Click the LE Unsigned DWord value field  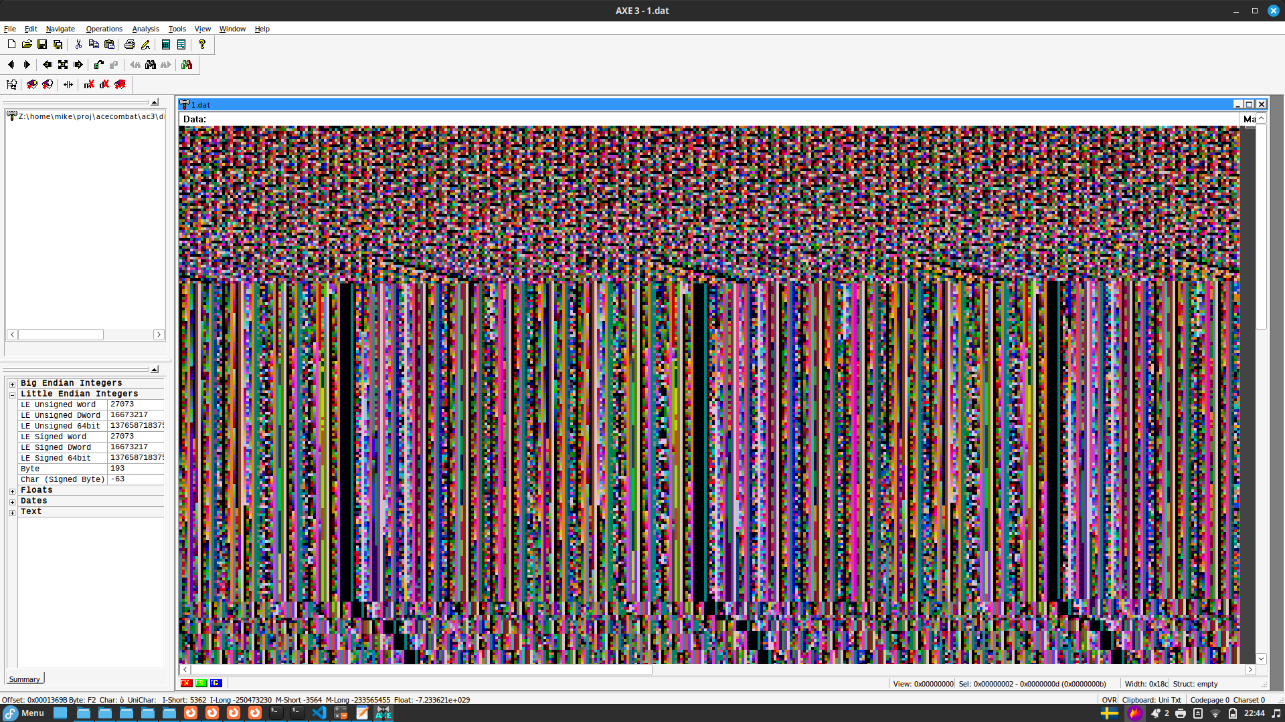pyautogui.click(x=136, y=415)
